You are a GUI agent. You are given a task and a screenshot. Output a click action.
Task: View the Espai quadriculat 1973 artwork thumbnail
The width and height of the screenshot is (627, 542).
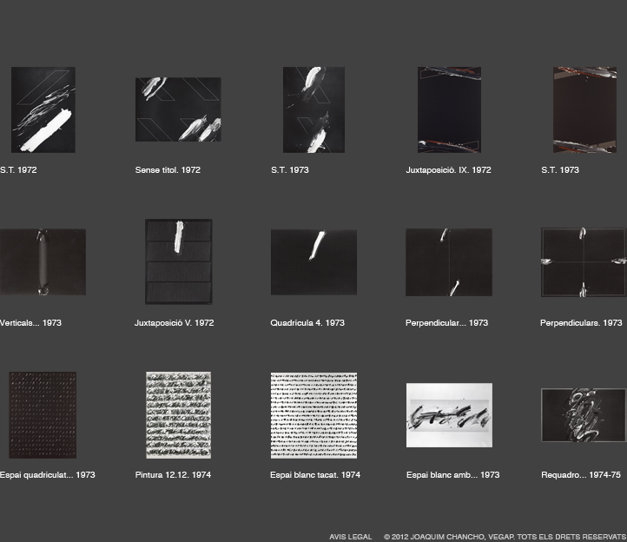(43, 414)
